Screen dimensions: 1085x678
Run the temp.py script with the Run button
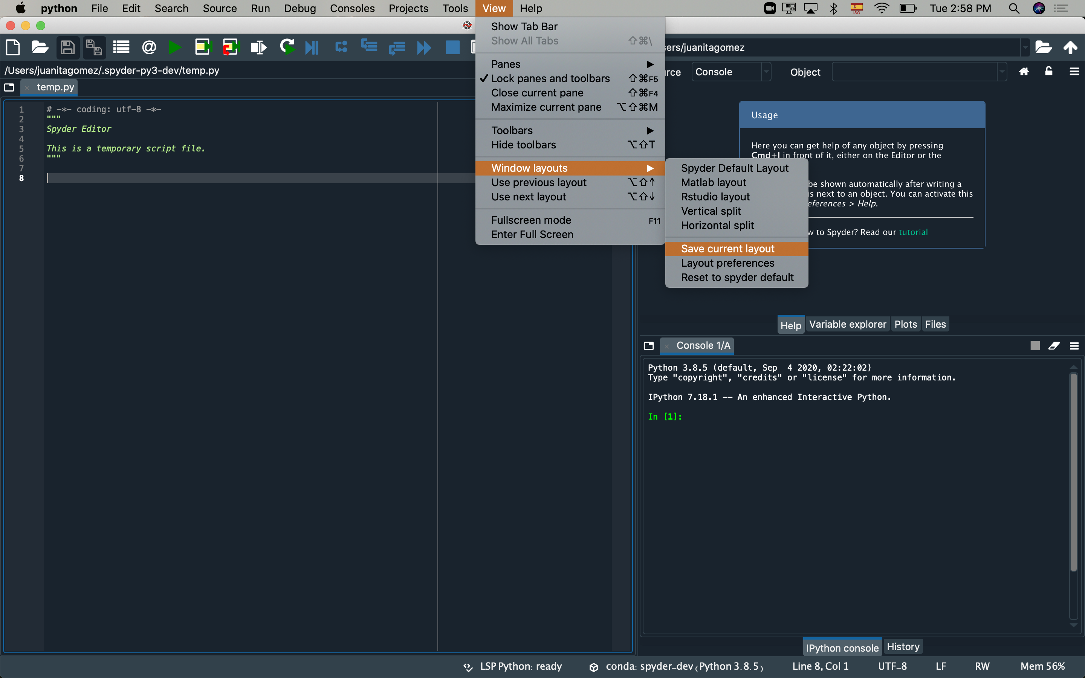(x=175, y=47)
